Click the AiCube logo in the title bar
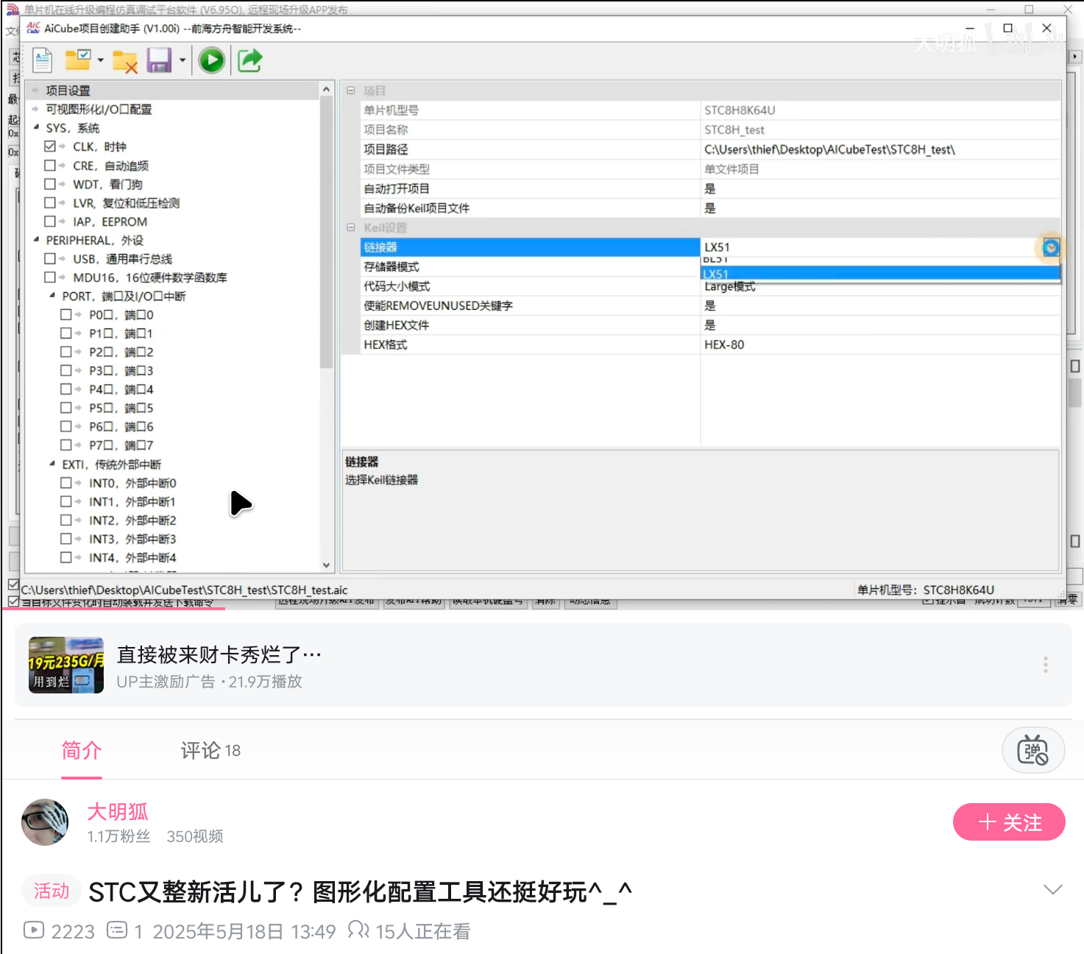The image size is (1084, 954). click(33, 28)
